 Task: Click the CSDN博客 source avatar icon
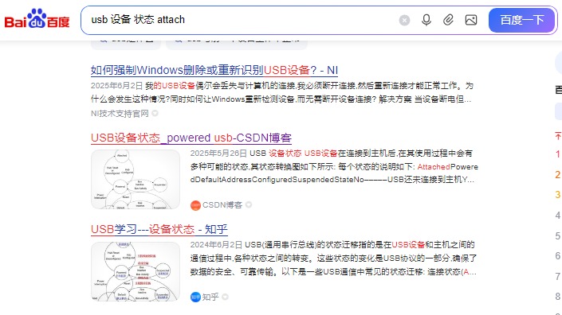pyautogui.click(x=195, y=205)
